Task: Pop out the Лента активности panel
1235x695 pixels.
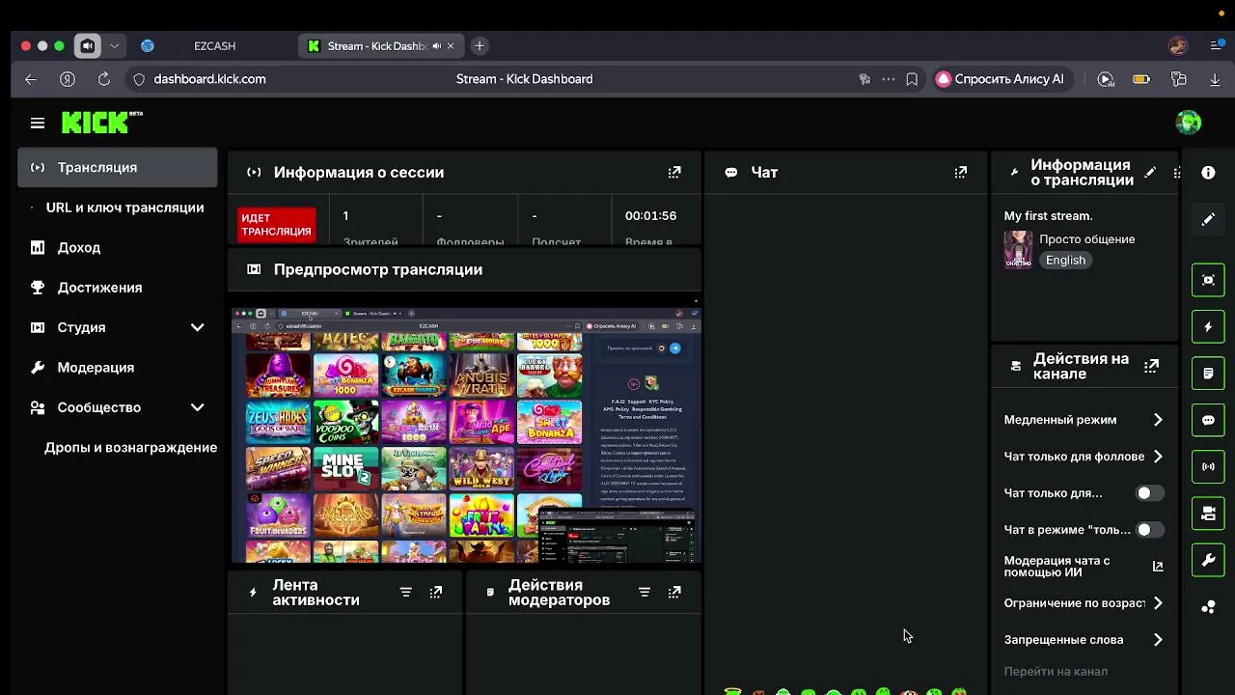Action: point(436,592)
